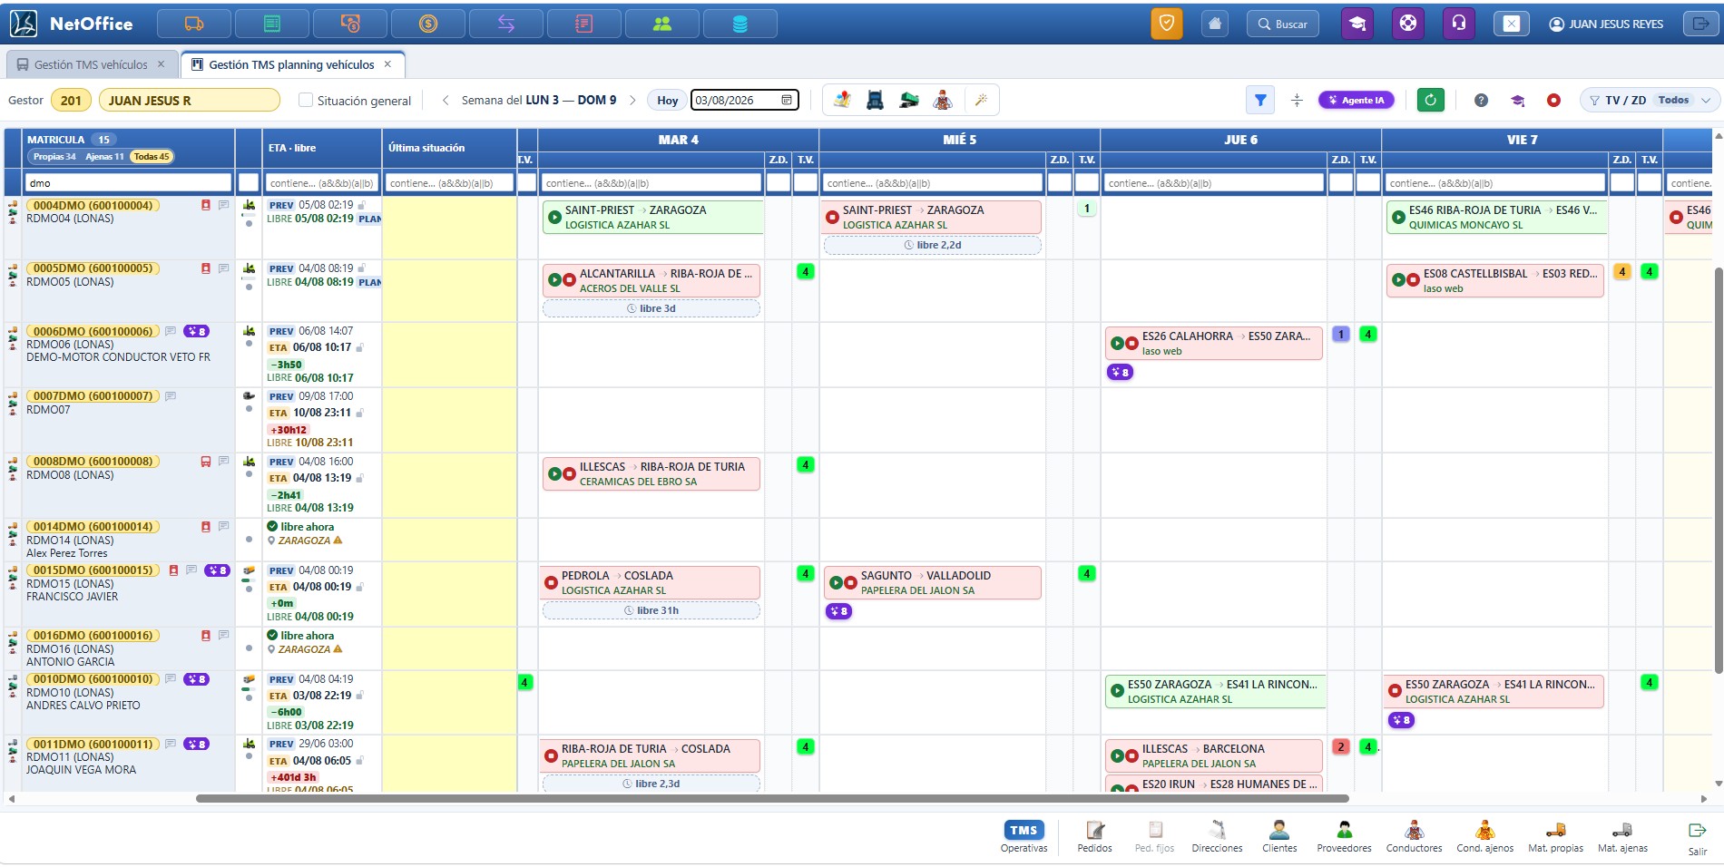
Task: Click Salir exit icon
Action: (1697, 838)
